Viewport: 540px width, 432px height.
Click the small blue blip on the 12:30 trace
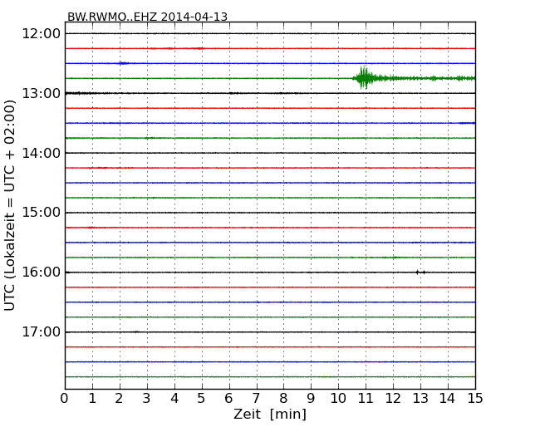point(123,63)
